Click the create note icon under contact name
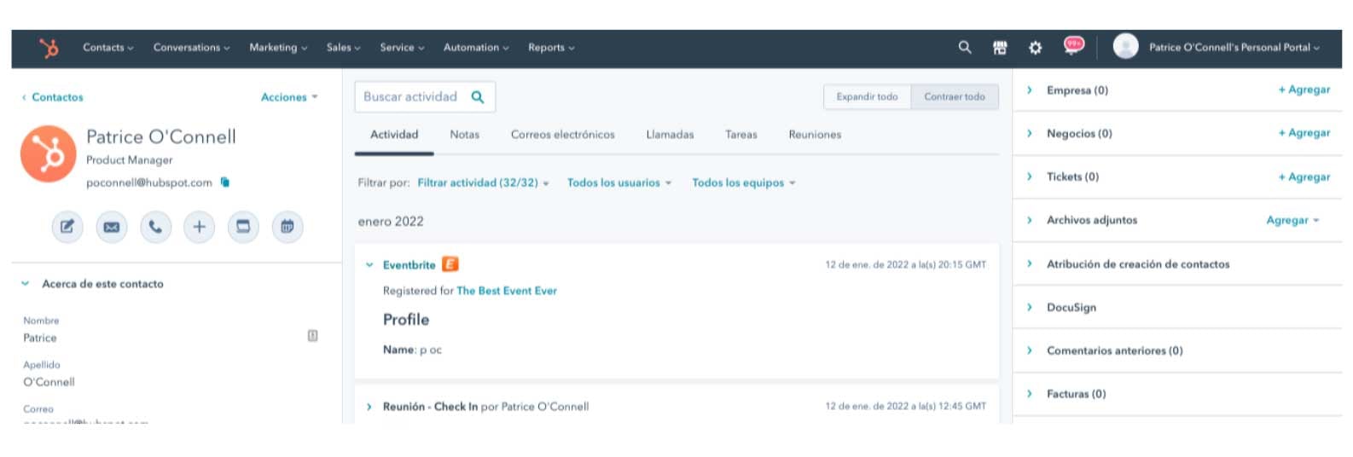The height and width of the screenshot is (457, 1353). pyautogui.click(x=67, y=227)
